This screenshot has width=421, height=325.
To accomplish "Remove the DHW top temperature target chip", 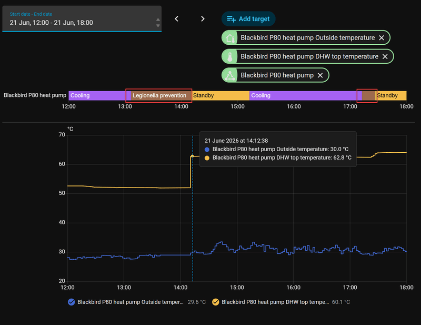I will (x=385, y=56).
